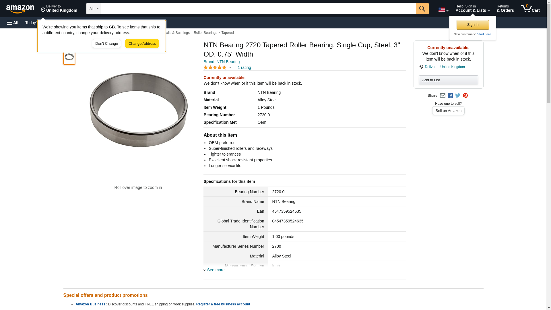
Task: Open language and country flag selector
Action: click(443, 10)
